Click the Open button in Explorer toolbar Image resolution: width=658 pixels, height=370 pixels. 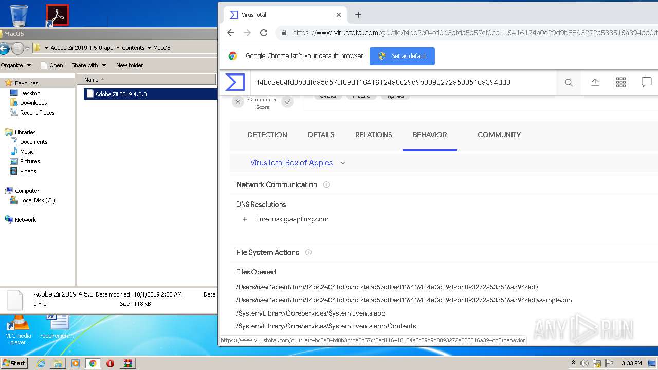(x=51, y=65)
